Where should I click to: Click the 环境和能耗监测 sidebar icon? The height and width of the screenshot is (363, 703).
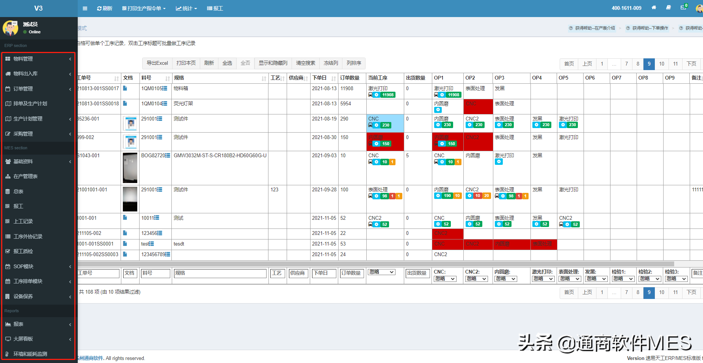[x=8, y=354]
